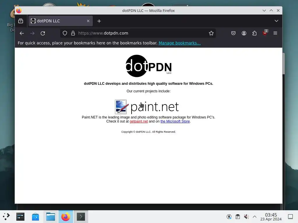
Task: Open clipboard tray icon
Action: pyautogui.click(x=237, y=217)
